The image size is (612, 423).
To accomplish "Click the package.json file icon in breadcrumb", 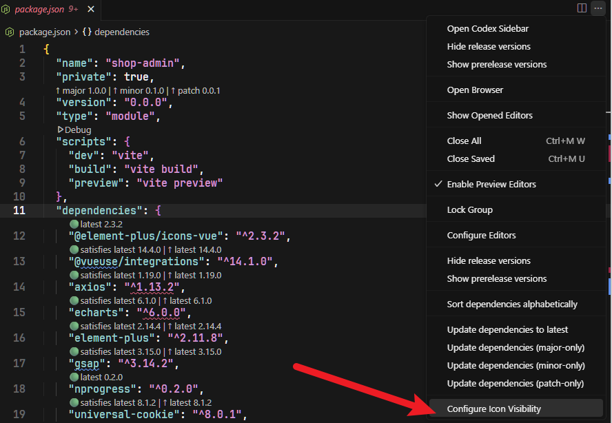I will (x=10, y=32).
